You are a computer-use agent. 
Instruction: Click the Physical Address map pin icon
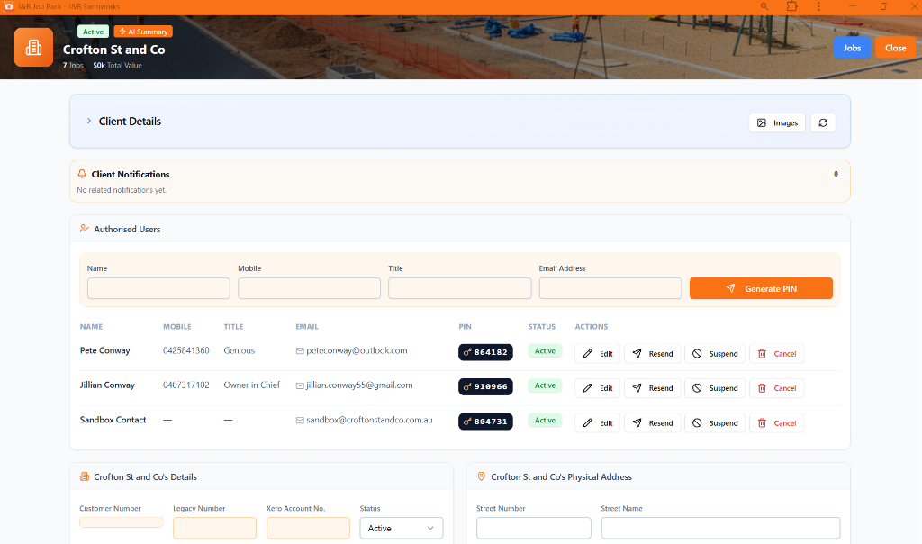click(481, 476)
